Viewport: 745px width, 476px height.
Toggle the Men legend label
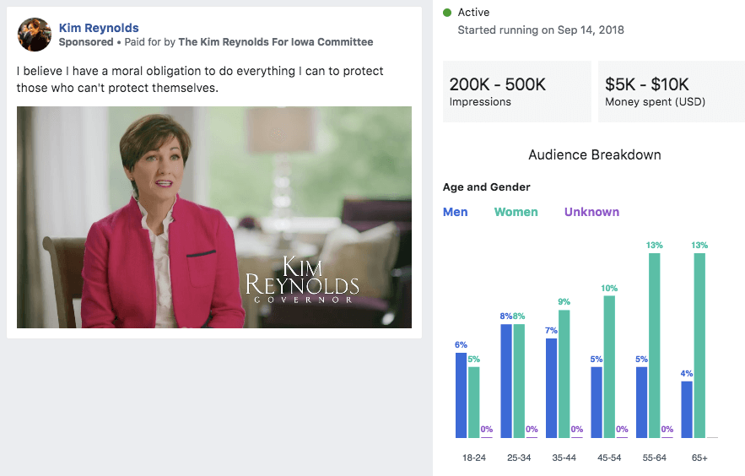[x=456, y=212]
